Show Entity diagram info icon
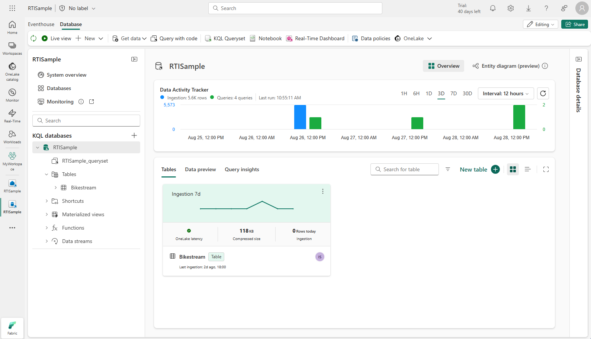 coord(545,66)
